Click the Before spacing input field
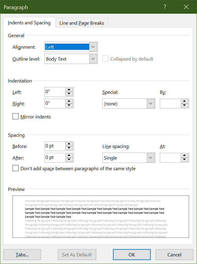Screen dimensions: 197x264 click(55, 146)
